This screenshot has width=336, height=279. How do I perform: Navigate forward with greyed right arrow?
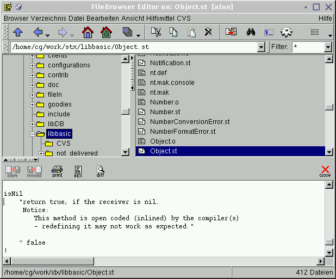pyautogui.click(x=63, y=32)
